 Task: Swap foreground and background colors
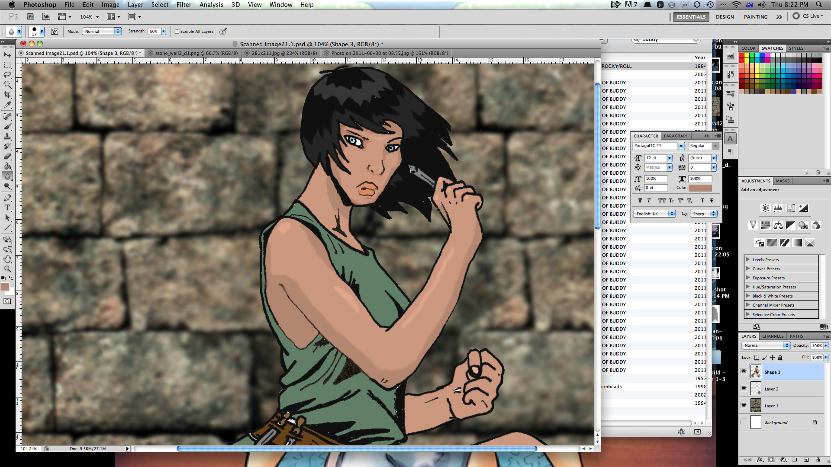coord(11,278)
